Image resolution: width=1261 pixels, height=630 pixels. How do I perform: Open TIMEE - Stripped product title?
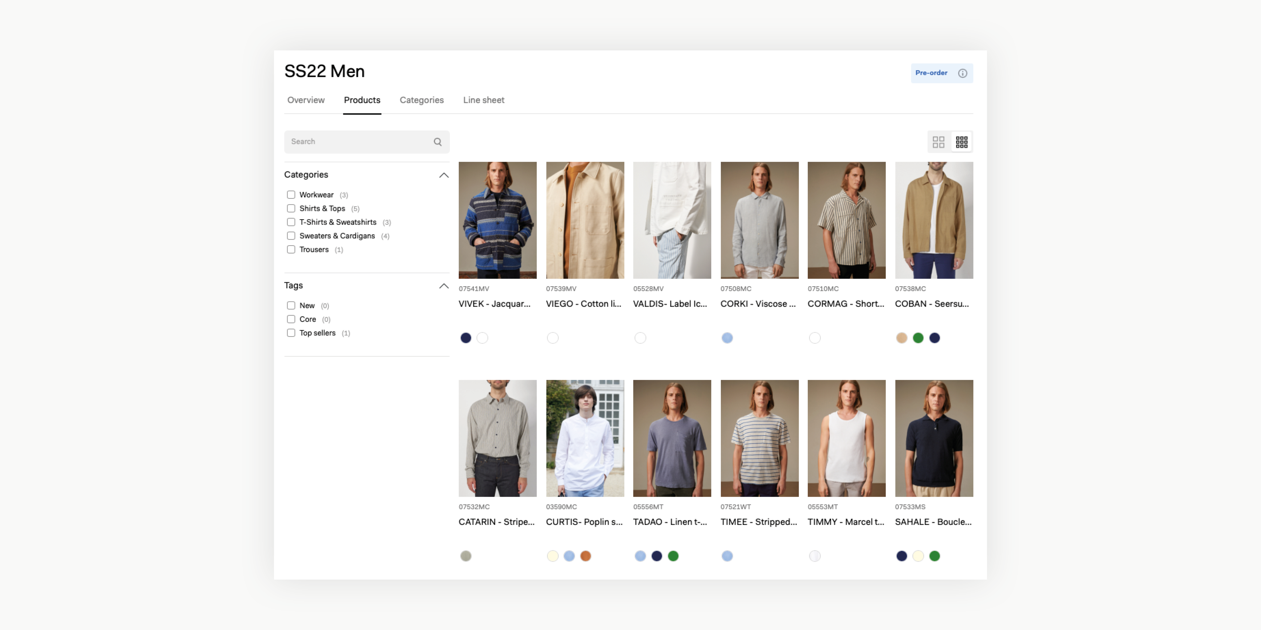[x=759, y=522]
